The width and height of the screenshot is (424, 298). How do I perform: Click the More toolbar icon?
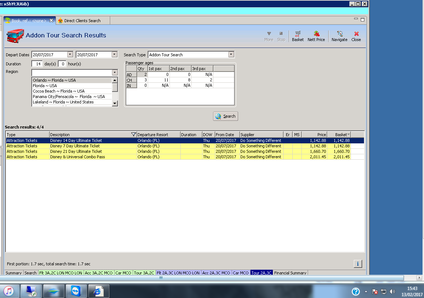click(x=269, y=36)
